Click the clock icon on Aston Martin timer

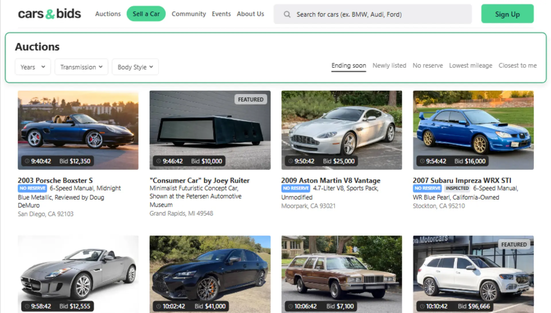(290, 161)
